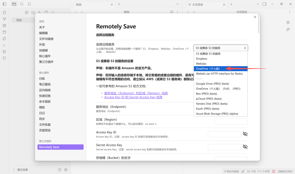Switch to reading view book icon
The height and width of the screenshot is (174, 295).
coord(172,12)
